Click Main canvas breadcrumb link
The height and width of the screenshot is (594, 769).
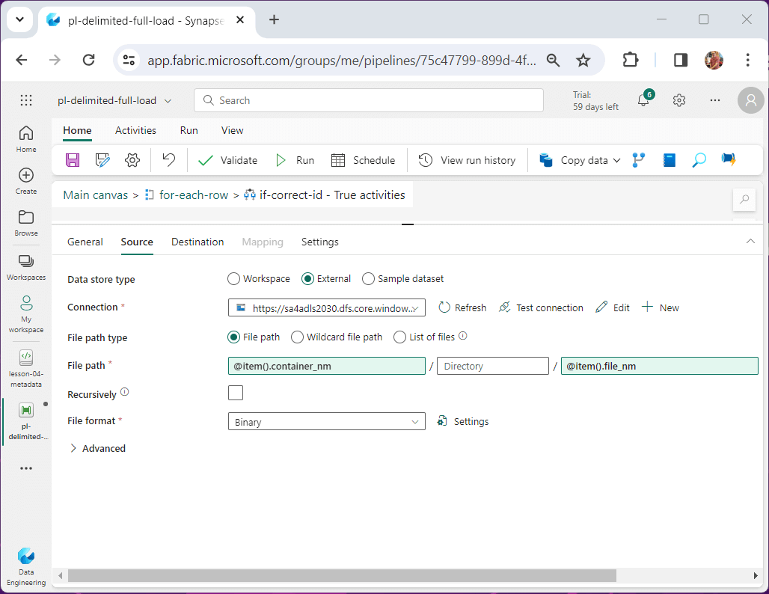tap(96, 195)
